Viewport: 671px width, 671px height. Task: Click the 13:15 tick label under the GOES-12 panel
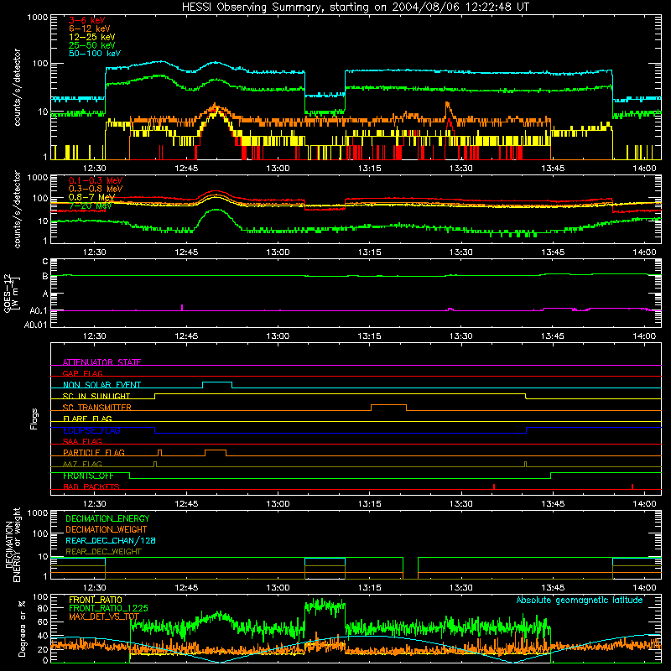(x=369, y=336)
